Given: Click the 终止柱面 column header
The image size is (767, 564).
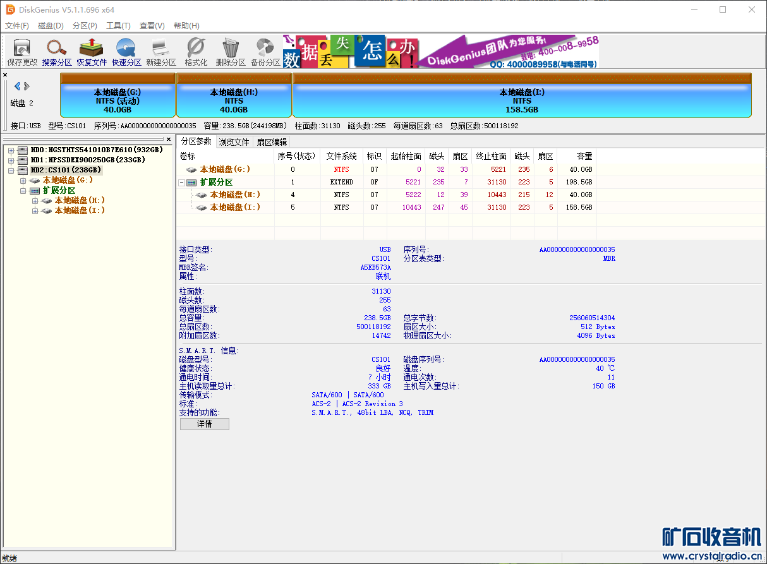Looking at the screenshot, I should pyautogui.click(x=491, y=156).
